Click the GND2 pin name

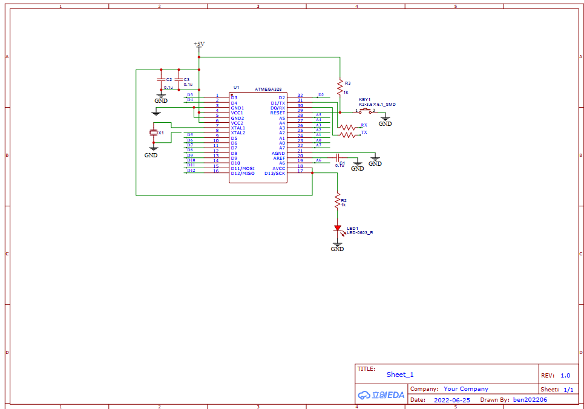(237, 119)
